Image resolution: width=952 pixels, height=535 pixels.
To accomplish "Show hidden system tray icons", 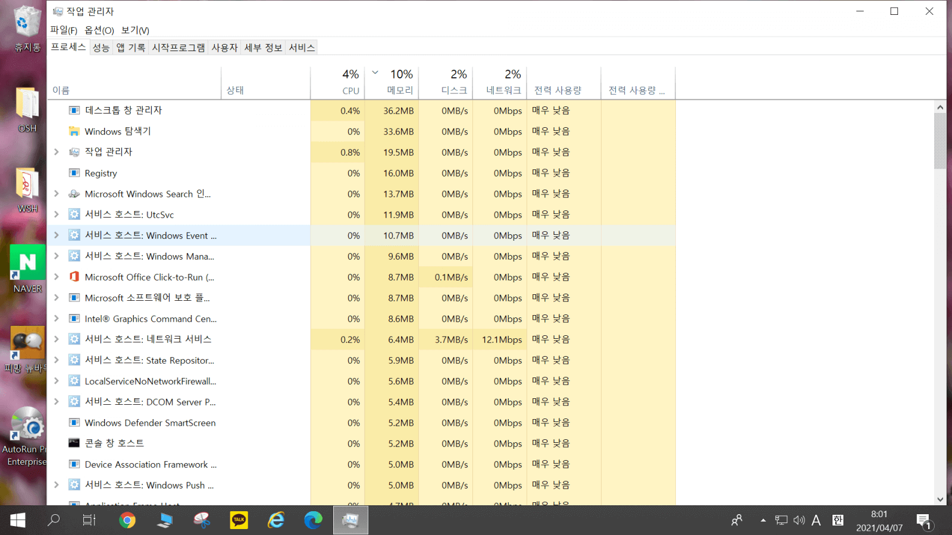I will click(x=763, y=521).
